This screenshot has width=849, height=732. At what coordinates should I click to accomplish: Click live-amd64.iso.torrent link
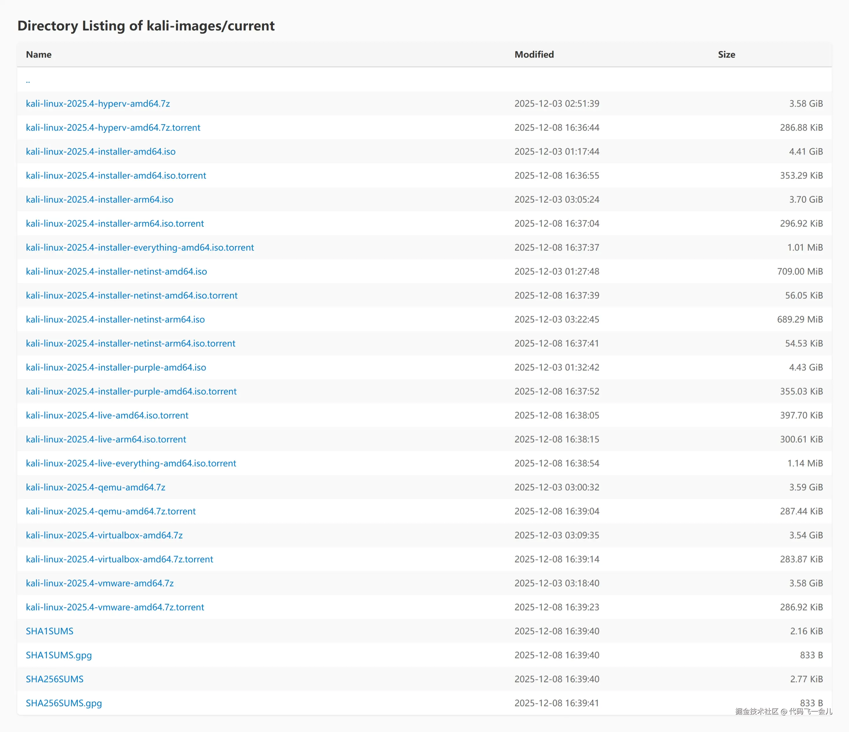tap(107, 415)
